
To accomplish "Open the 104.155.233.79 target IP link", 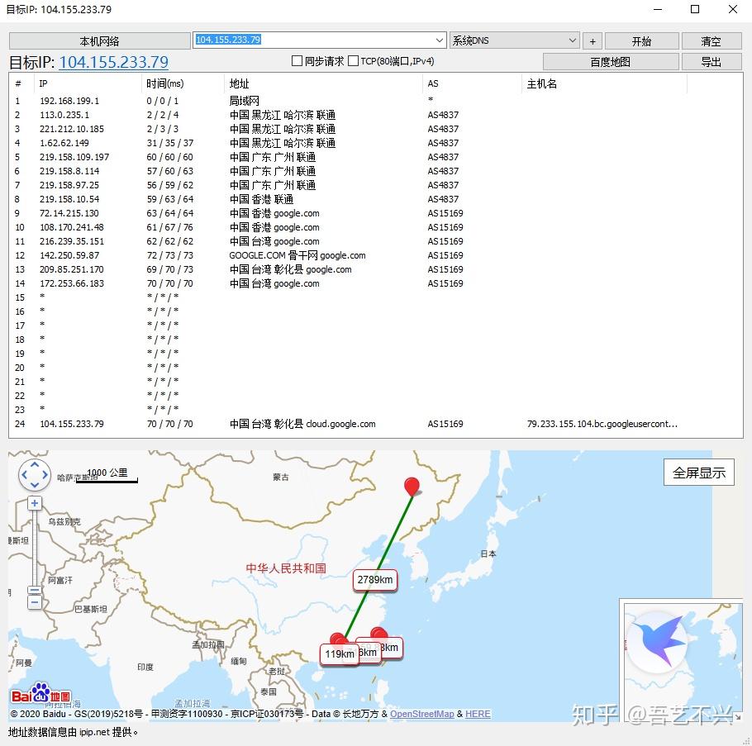I will (114, 62).
